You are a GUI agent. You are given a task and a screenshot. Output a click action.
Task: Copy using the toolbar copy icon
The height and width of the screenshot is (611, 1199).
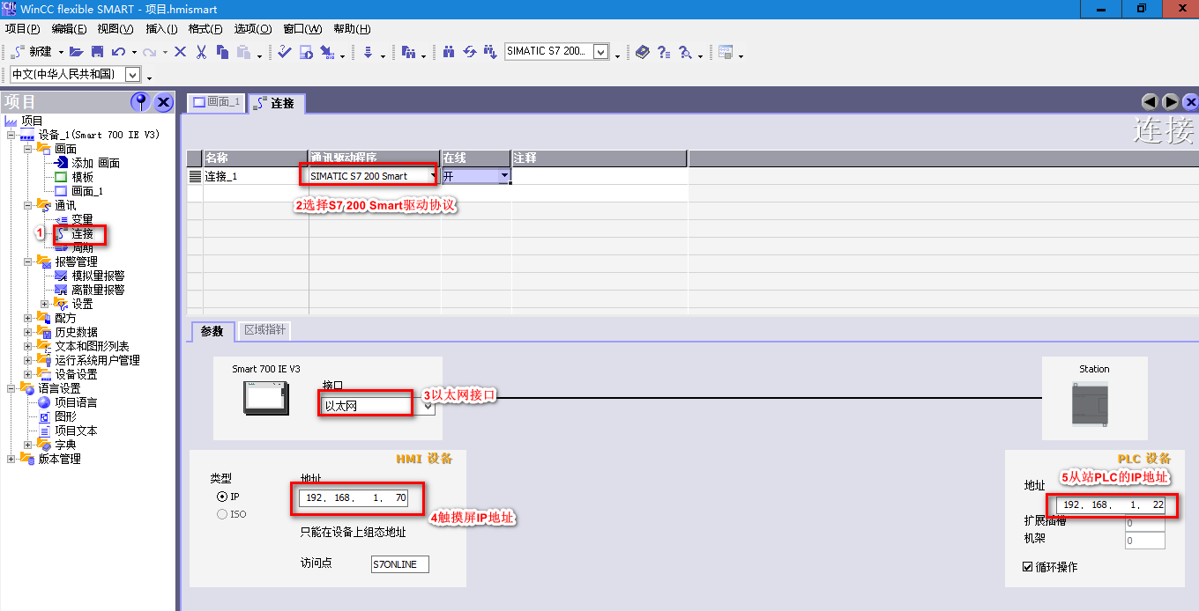(222, 52)
